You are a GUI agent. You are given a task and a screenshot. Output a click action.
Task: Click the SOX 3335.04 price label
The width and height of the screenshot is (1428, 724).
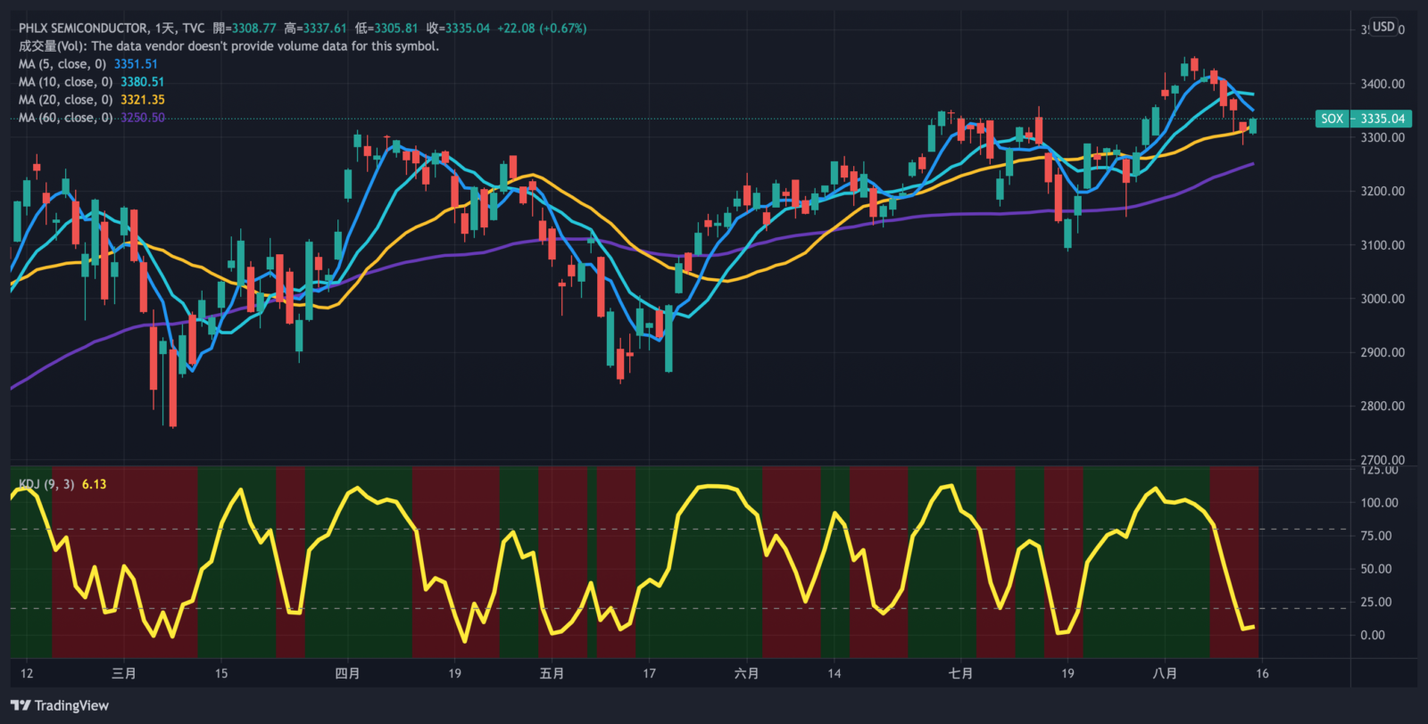pos(1364,119)
